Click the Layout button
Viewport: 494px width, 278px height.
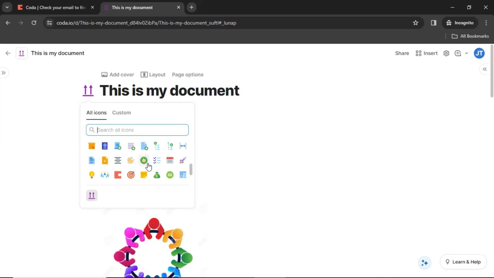point(153,75)
